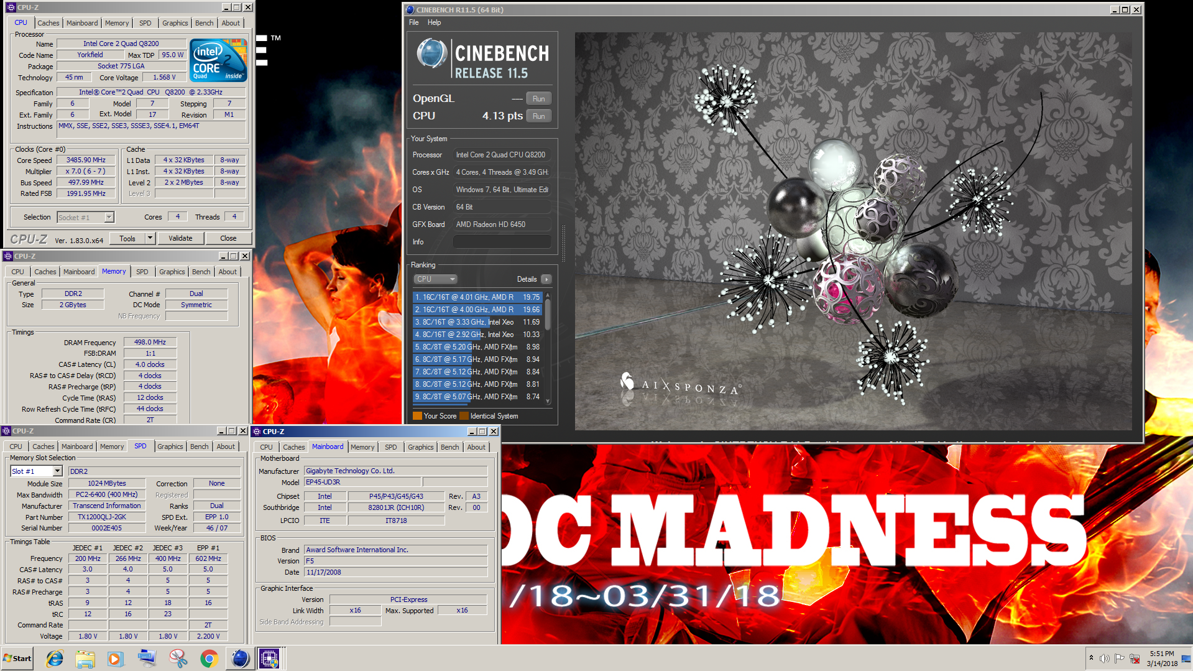Click the ranking list scrollbar thumb

(548, 316)
